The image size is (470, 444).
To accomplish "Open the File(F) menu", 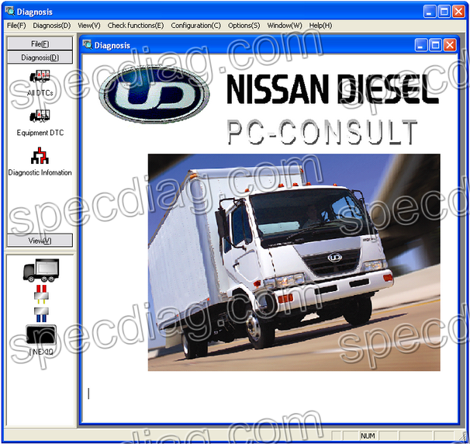I will [x=16, y=26].
